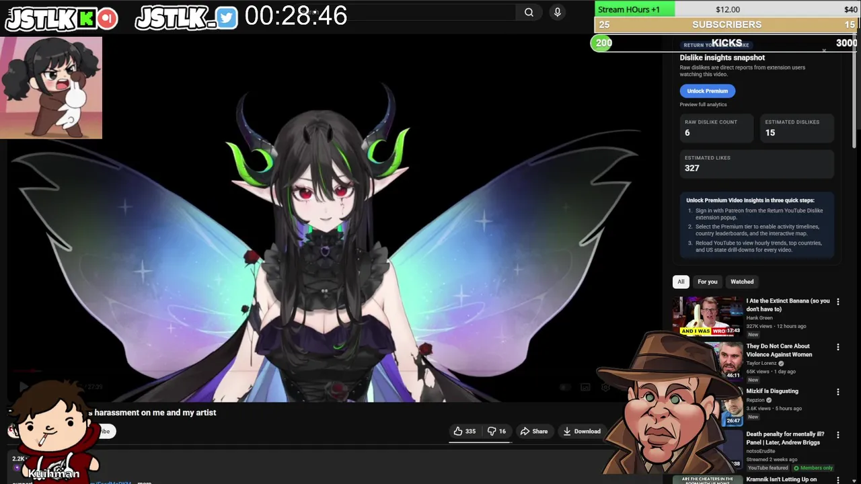Click the 'Stream HOurs +1' green label

tap(634, 9)
